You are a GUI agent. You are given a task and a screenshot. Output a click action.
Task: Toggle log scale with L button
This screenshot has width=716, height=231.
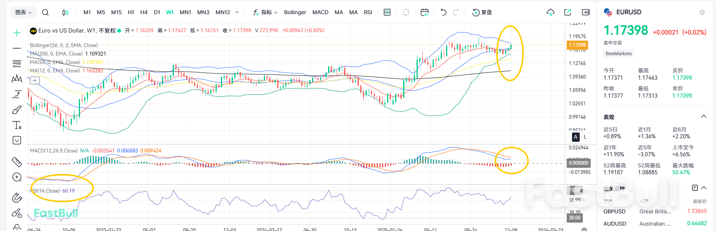tap(585, 137)
